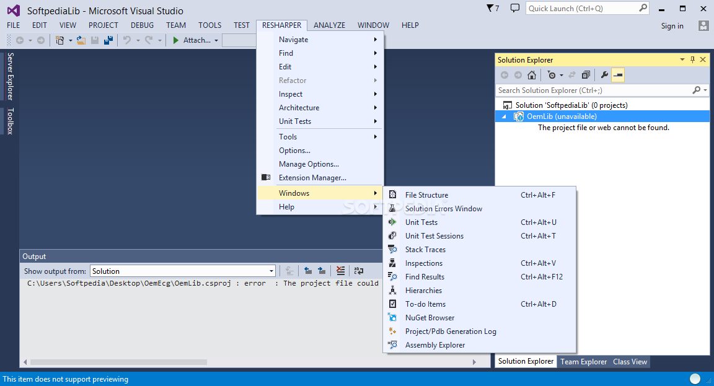Toggle Word Wrap in Output window
This screenshot has height=386, width=714.
(359, 271)
